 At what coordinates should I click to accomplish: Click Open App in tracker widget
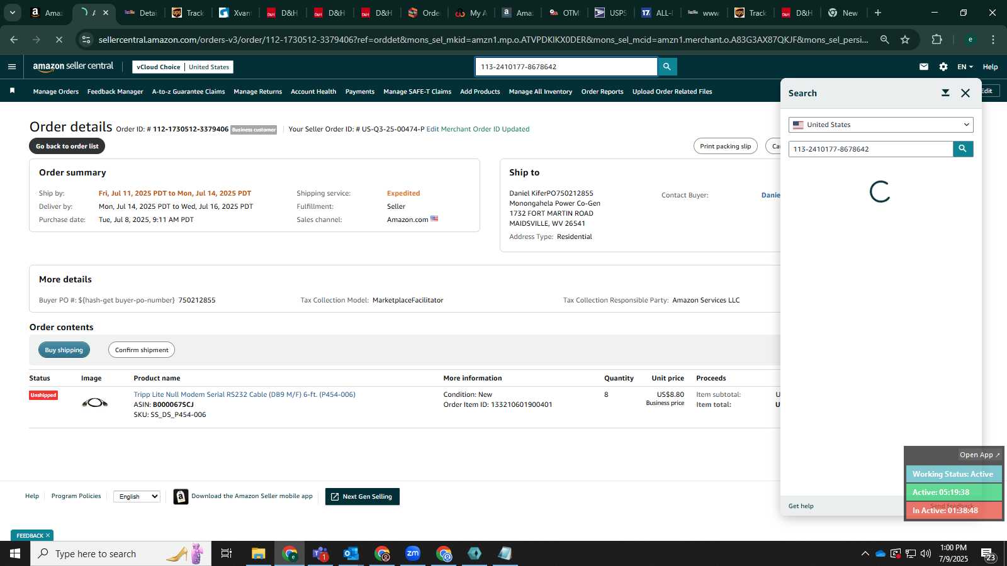click(979, 455)
